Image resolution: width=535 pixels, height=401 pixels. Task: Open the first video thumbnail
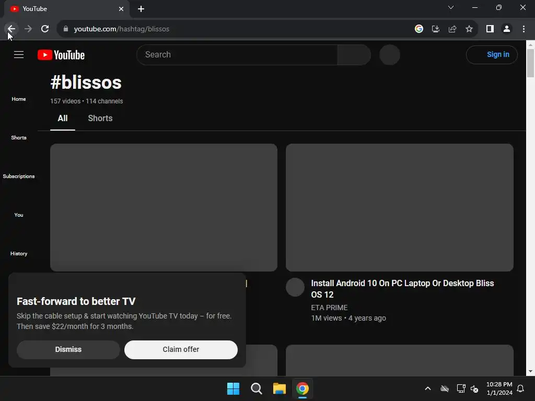[164, 207]
